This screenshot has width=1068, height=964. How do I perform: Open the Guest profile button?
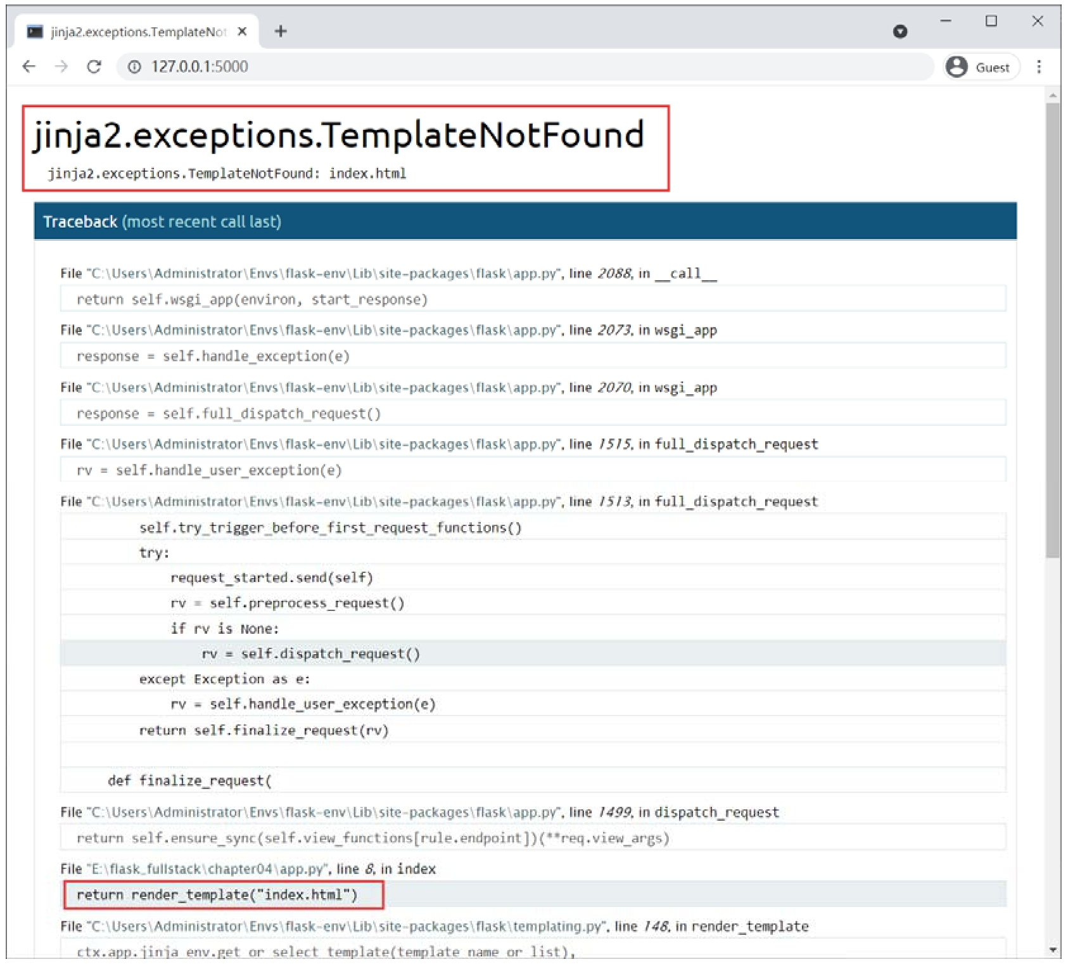click(981, 67)
